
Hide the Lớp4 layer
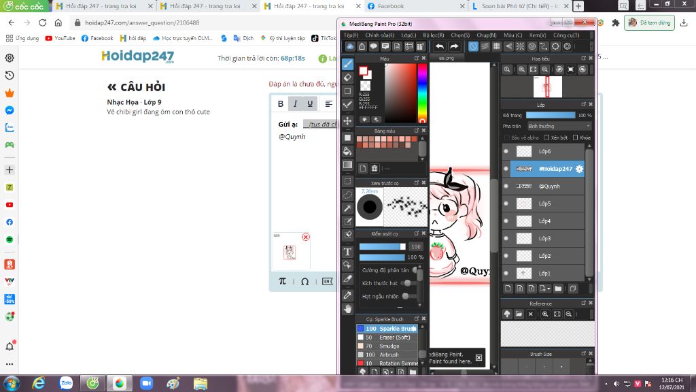click(506, 221)
